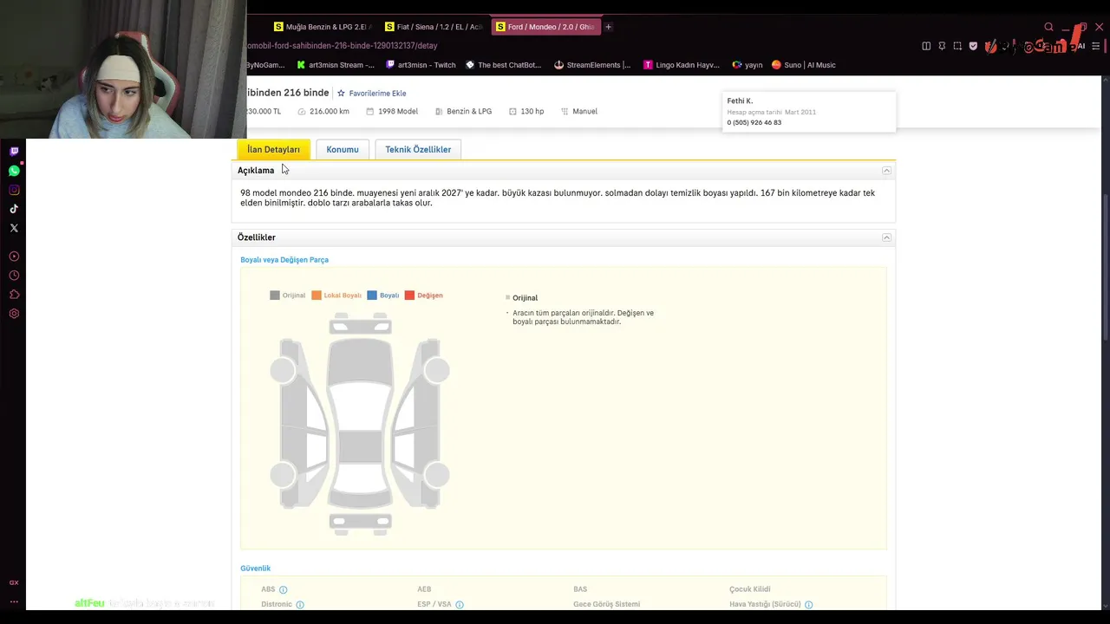Switch to the Fiat / Siena browser tab

pos(434,27)
